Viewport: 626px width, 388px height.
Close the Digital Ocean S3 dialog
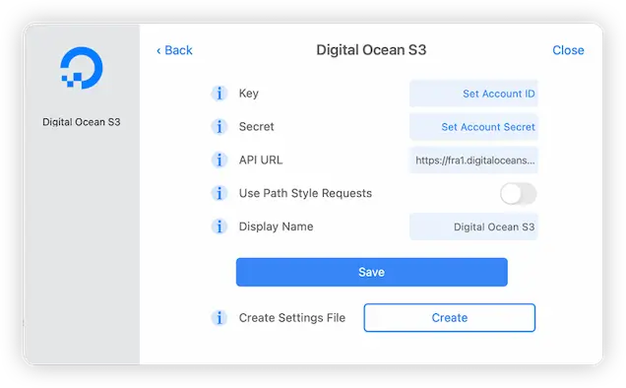point(568,50)
